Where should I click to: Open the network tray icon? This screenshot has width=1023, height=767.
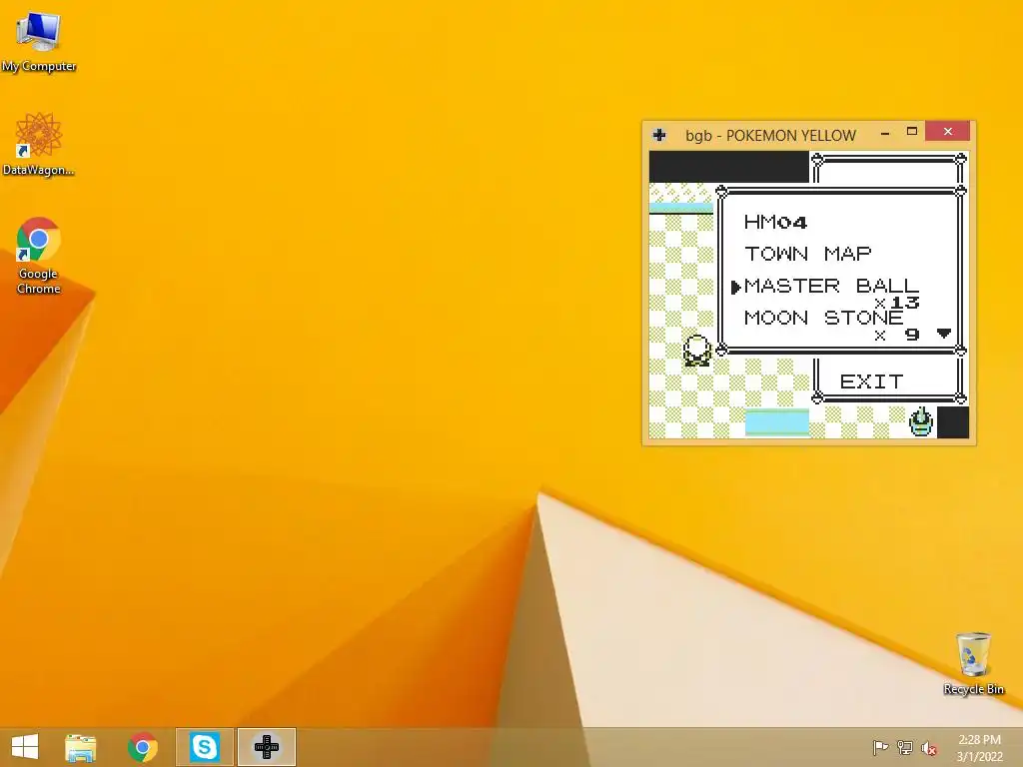click(x=905, y=747)
